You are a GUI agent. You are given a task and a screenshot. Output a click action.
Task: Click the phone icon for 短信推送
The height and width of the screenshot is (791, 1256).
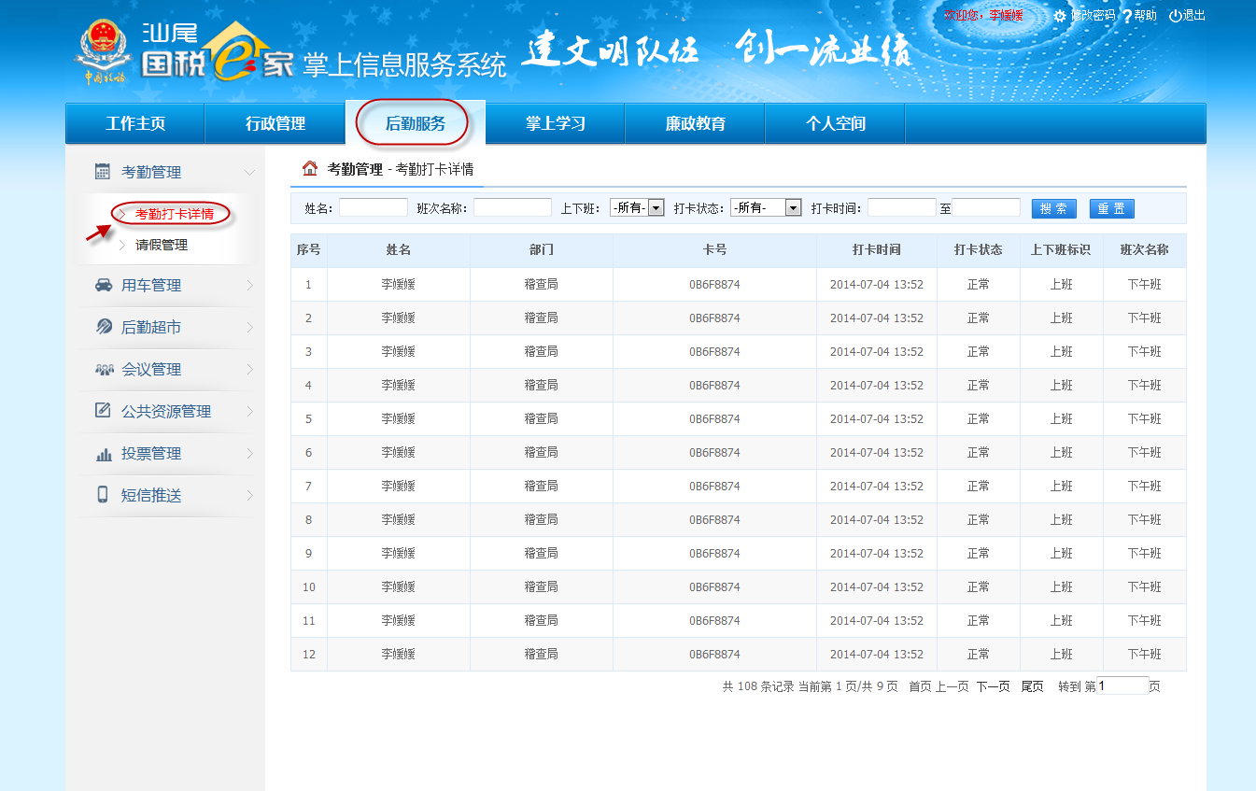coord(103,495)
